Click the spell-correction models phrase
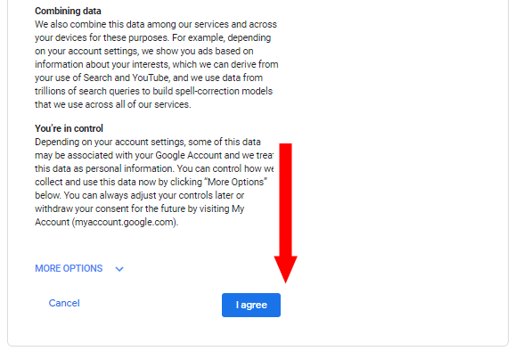Viewport: 515px width, 351px height. (x=224, y=91)
